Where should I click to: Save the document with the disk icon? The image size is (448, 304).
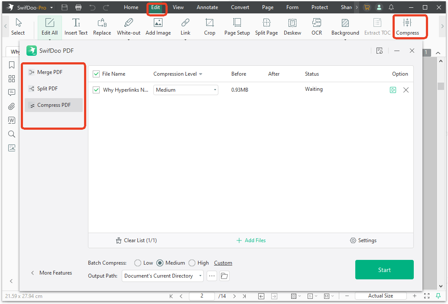pyautogui.click(x=65, y=7)
